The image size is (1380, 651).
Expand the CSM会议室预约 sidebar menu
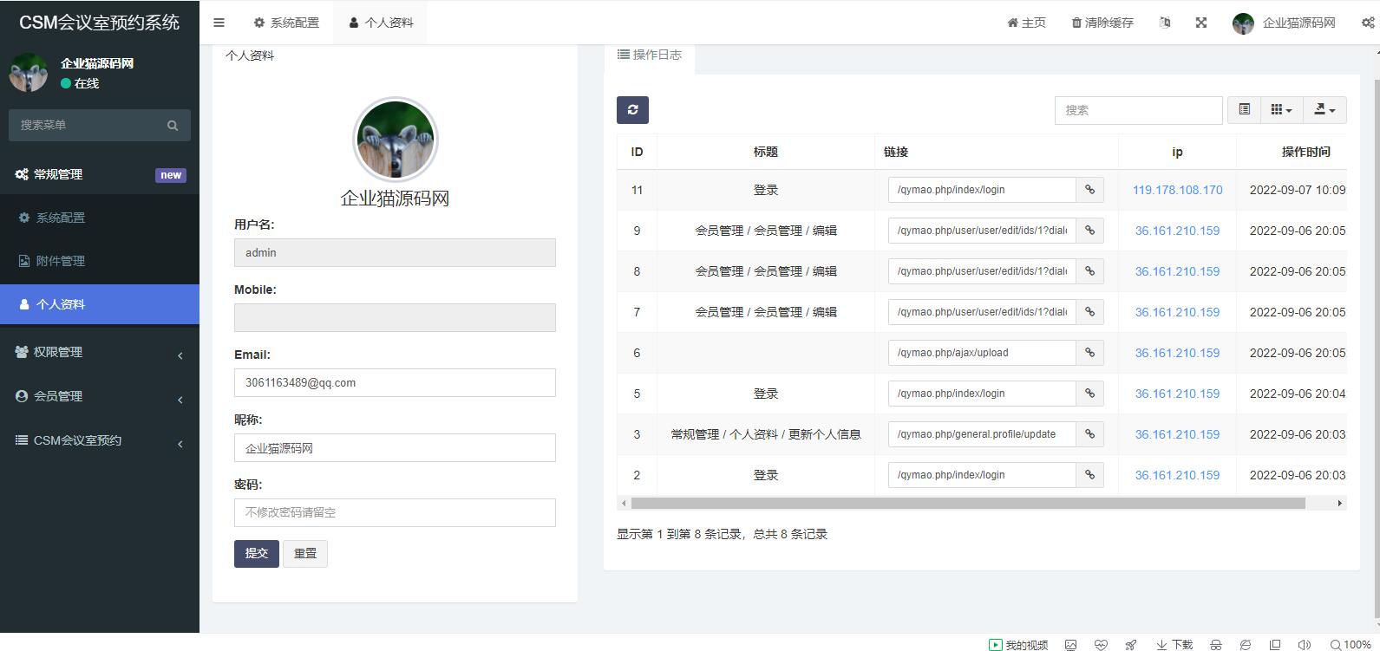pyautogui.click(x=100, y=440)
